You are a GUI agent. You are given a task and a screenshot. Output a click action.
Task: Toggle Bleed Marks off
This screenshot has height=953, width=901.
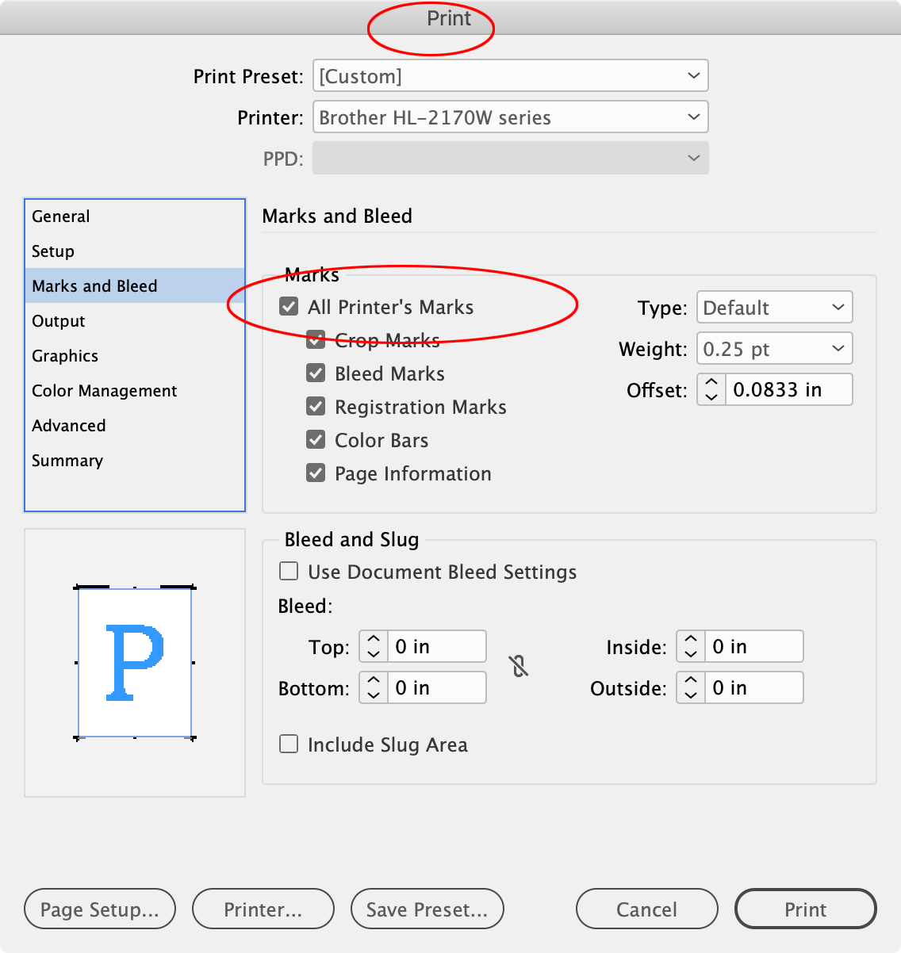coord(316,373)
